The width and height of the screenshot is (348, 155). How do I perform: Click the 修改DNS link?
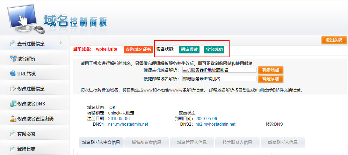[274, 124]
